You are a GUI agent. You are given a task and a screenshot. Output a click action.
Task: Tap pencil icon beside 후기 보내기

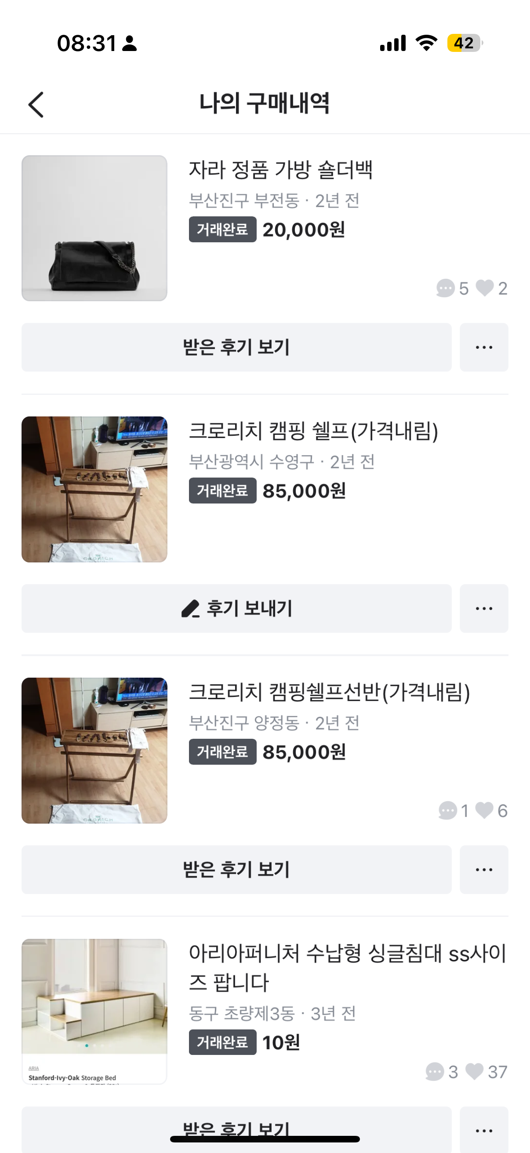[x=190, y=609]
